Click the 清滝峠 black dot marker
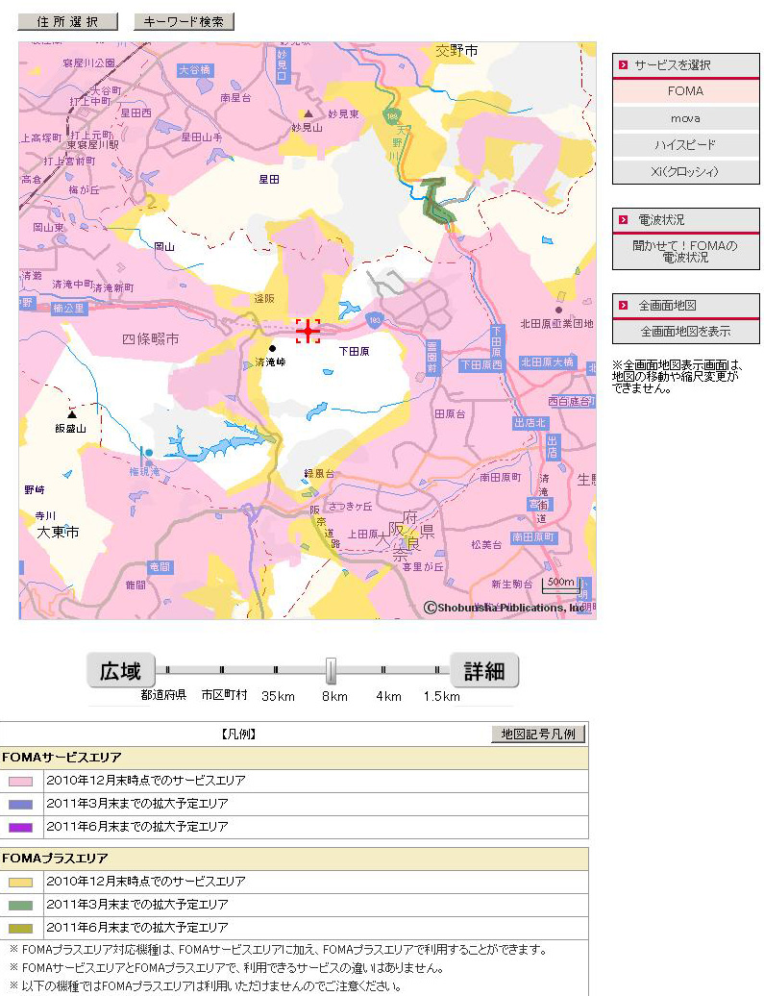Viewport: 764px width, 996px height. pos(273,348)
